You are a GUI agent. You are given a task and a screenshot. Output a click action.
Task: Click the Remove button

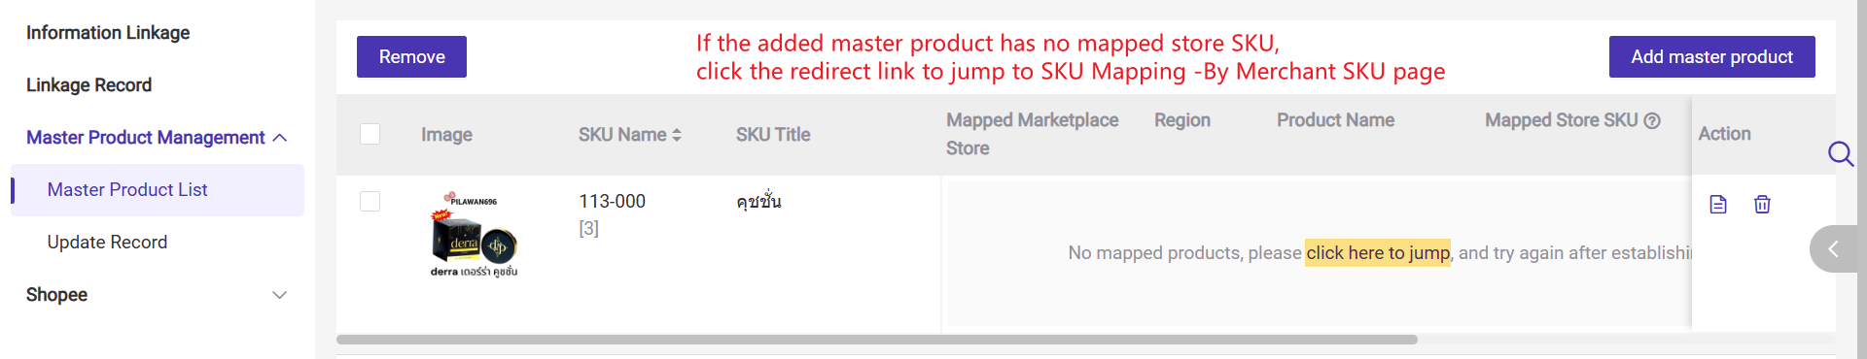tap(411, 57)
